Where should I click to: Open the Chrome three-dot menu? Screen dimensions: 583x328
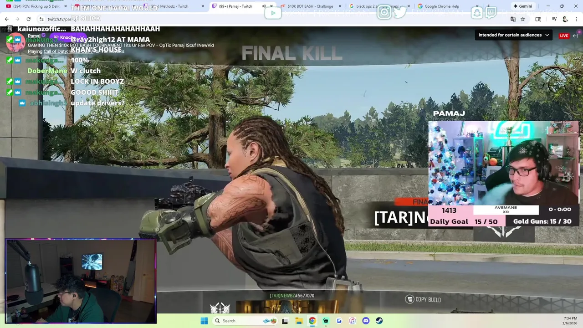click(576, 19)
